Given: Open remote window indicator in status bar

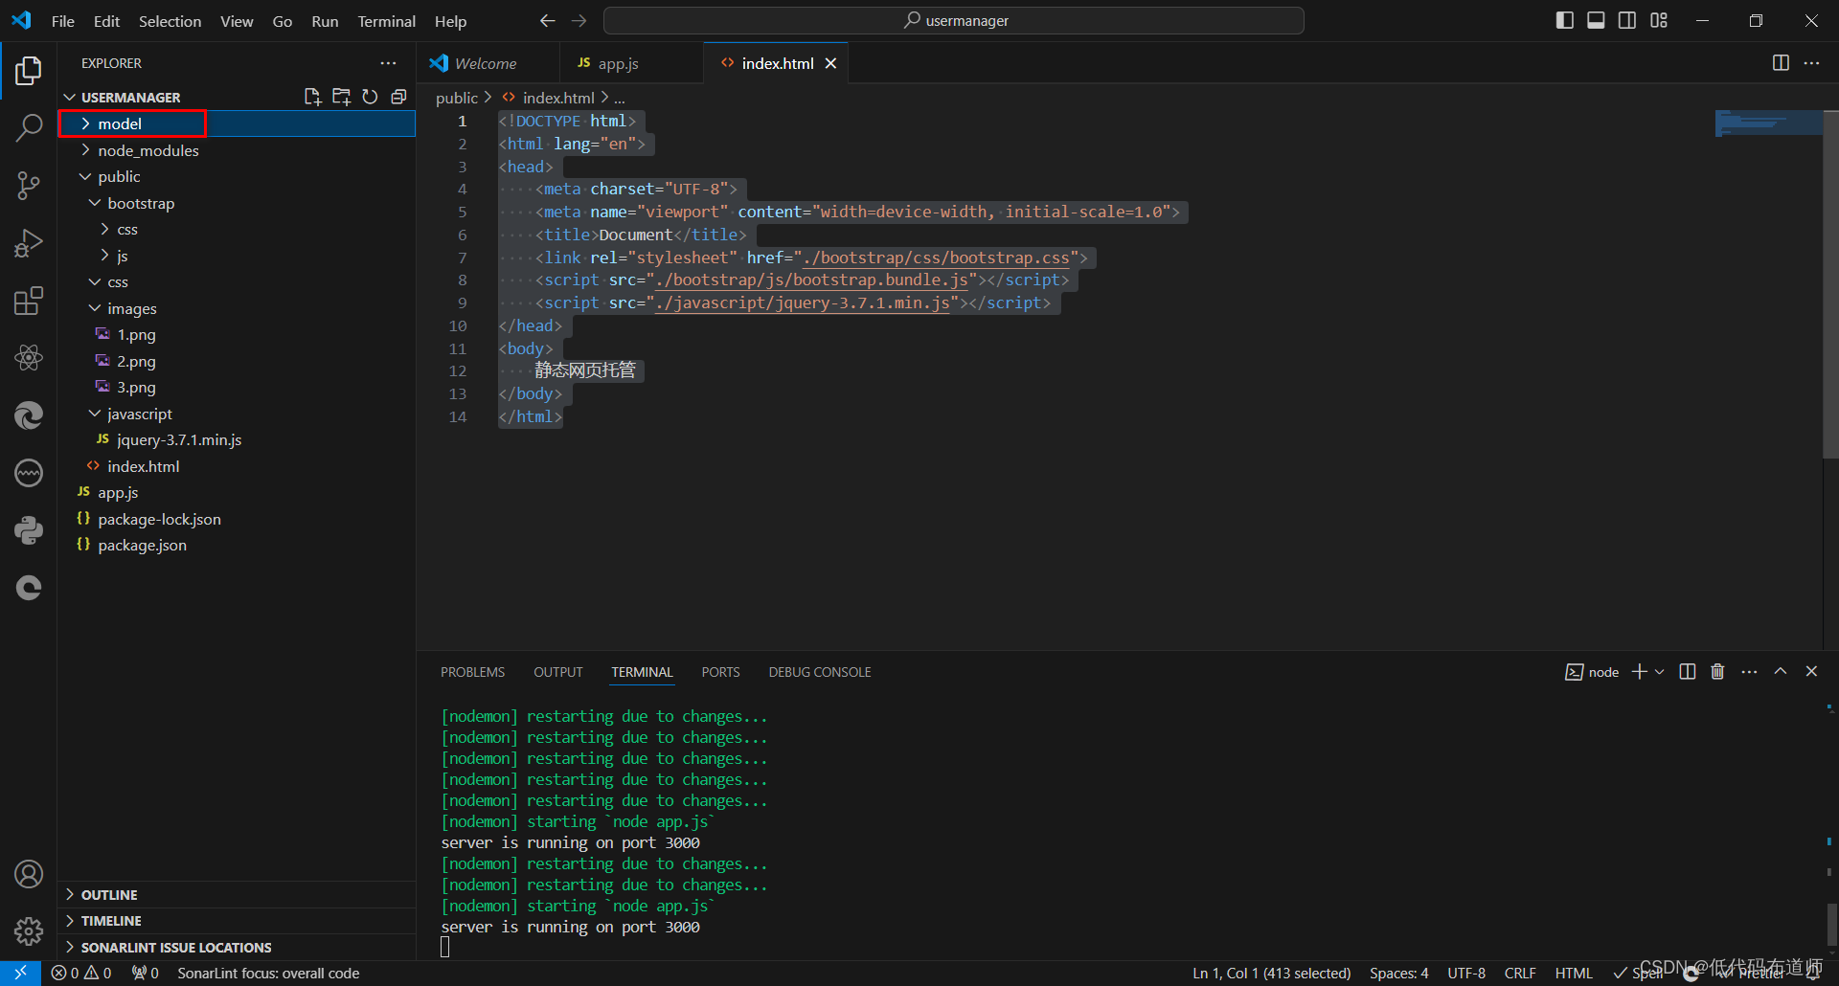Looking at the screenshot, I should coord(20,973).
